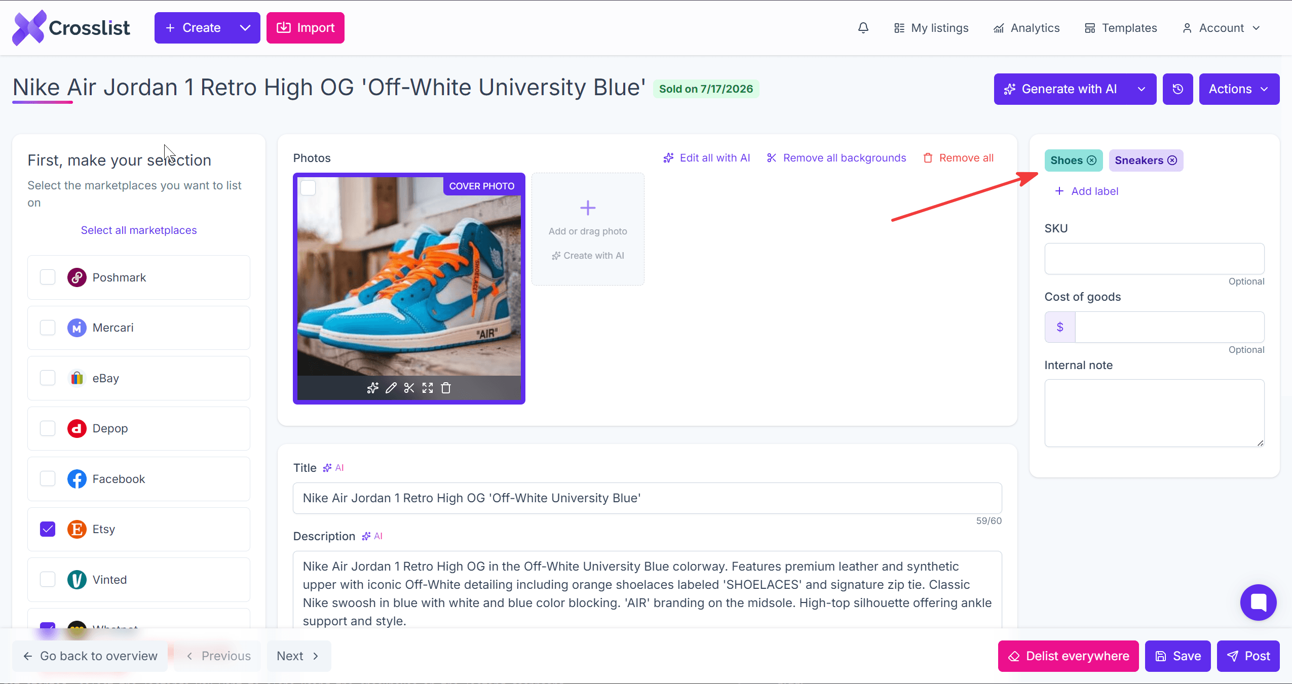Edit cover photo with pencil icon
This screenshot has width=1292, height=684.
[x=391, y=388]
